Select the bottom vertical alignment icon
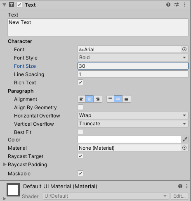The width and height of the screenshot is (191, 201). [x=127, y=99]
